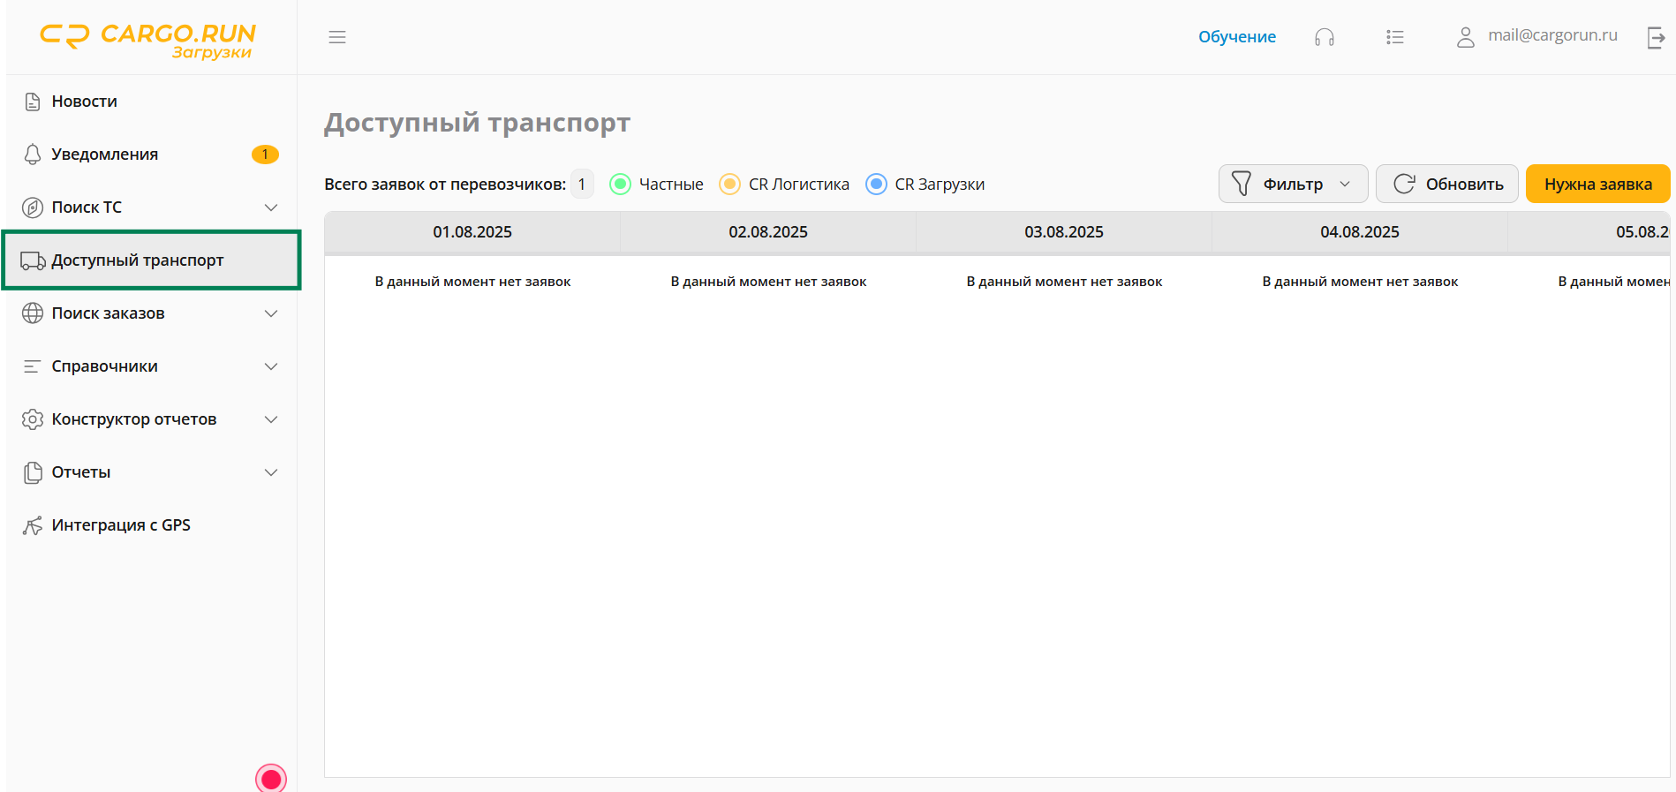Click the CARGO.RUN logo

pyautogui.click(x=148, y=41)
